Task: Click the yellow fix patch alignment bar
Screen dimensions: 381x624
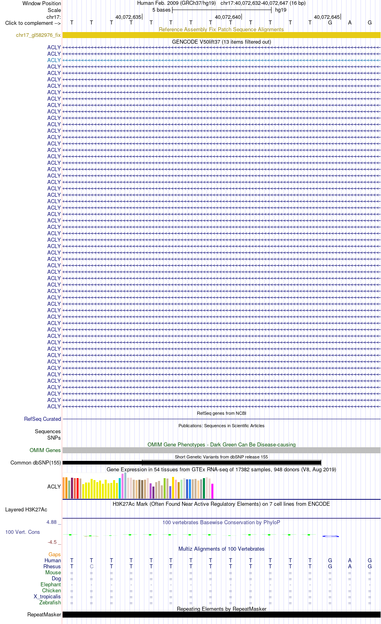Action: 221,35
